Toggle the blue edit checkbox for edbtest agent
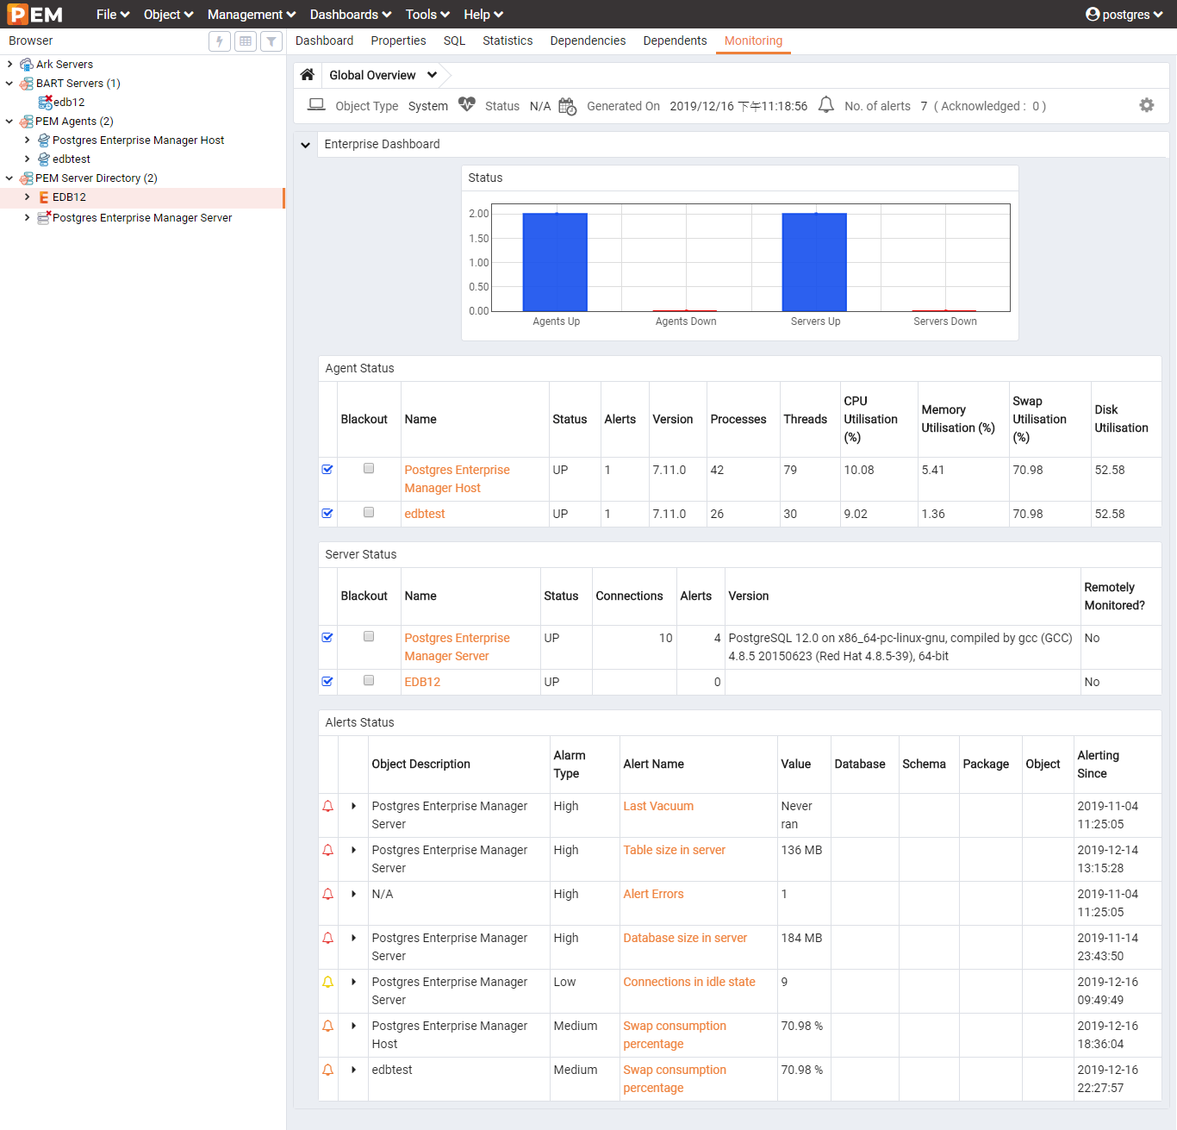 pyautogui.click(x=327, y=514)
